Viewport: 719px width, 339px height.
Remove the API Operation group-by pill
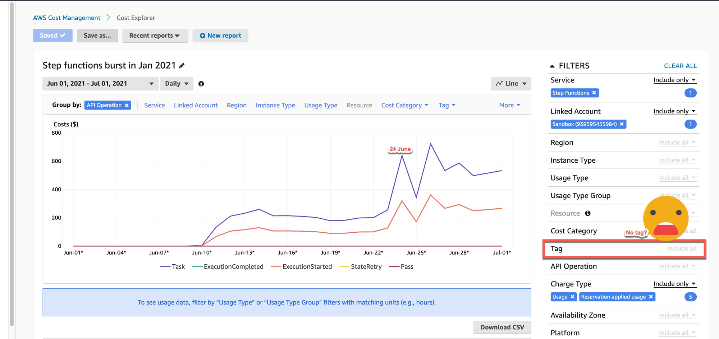[x=127, y=105]
